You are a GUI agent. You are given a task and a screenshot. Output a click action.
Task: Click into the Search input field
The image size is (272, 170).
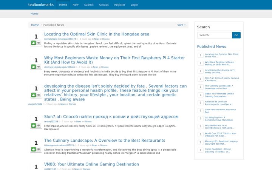pyautogui.click(x=215, y=35)
